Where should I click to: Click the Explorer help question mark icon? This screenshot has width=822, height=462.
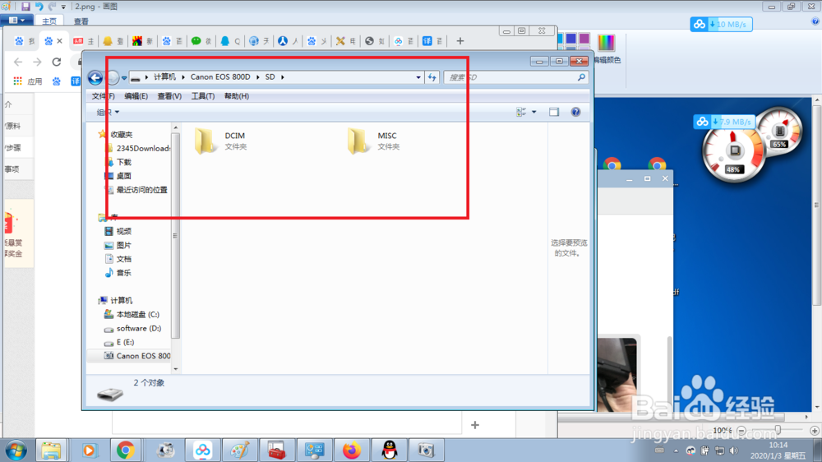pyautogui.click(x=575, y=112)
